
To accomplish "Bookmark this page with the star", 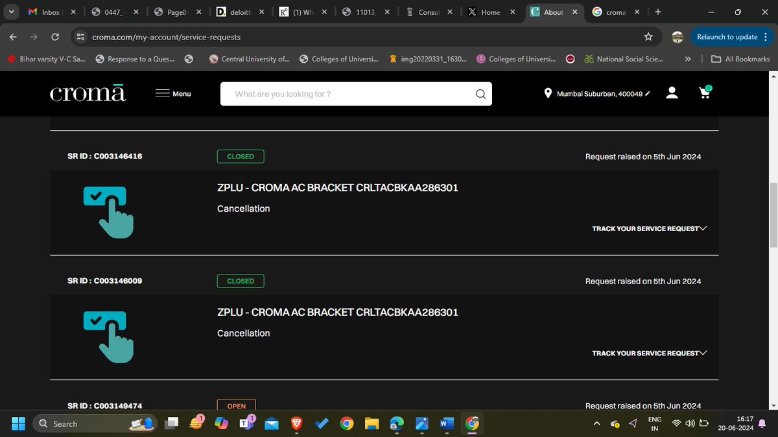I will tap(648, 37).
